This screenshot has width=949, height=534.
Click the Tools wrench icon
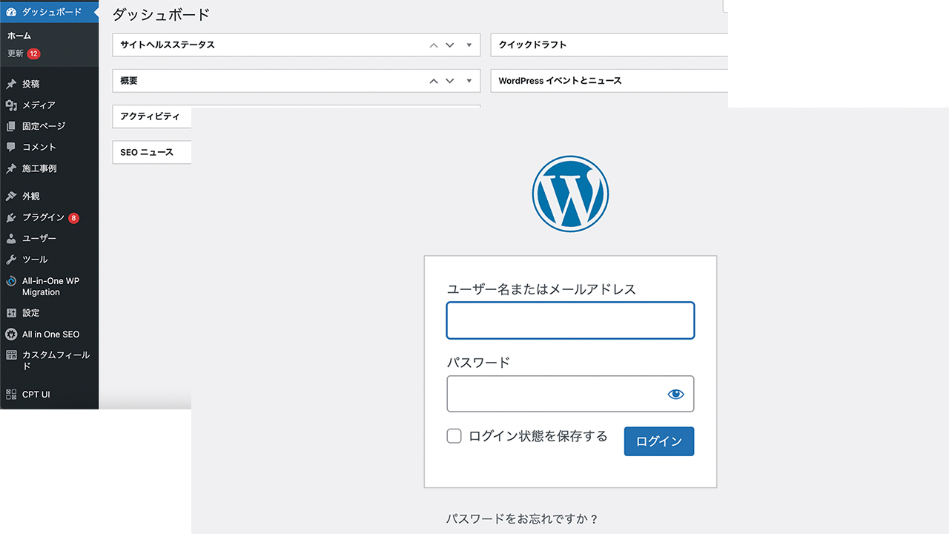11,260
